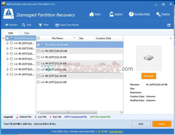Click the Preview eye icon in toolbar
This screenshot has height=135, width=175.
[x=7, y=25]
